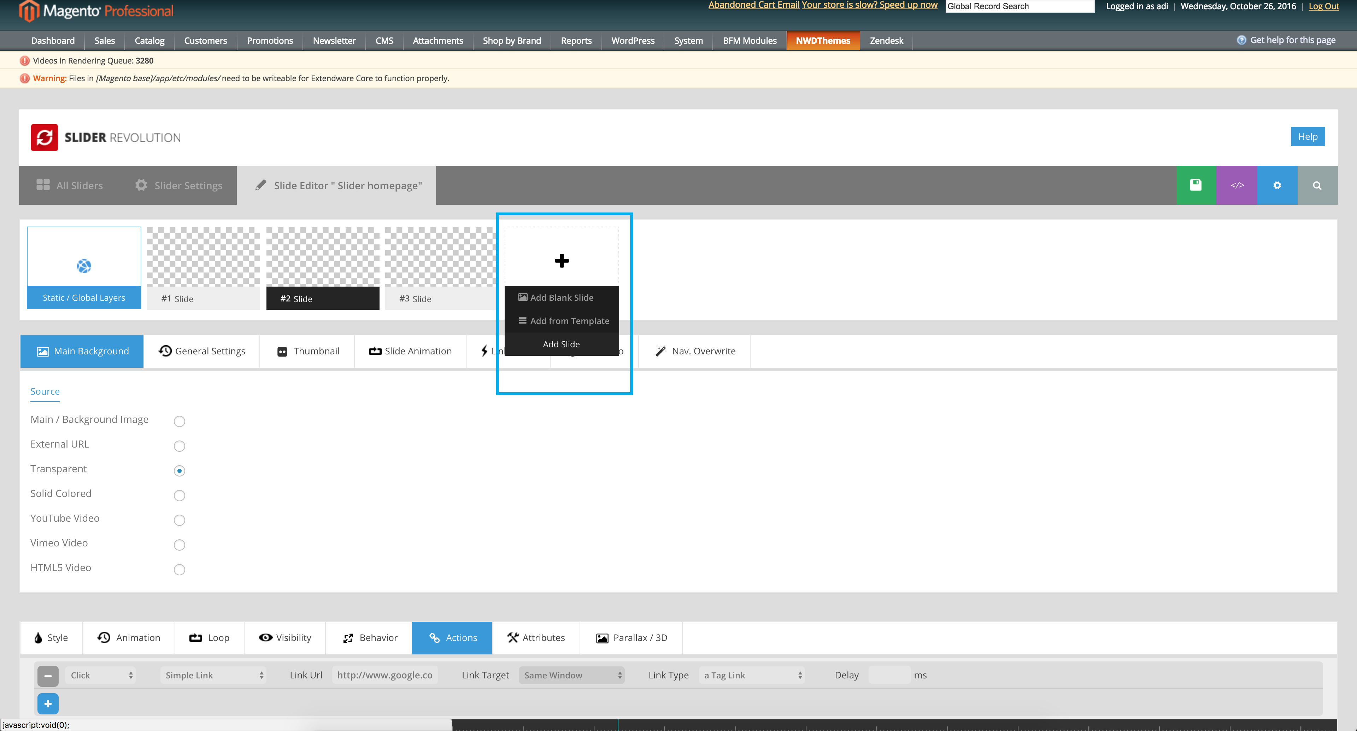
Task: Switch to the Slide Animation tab
Action: click(410, 351)
